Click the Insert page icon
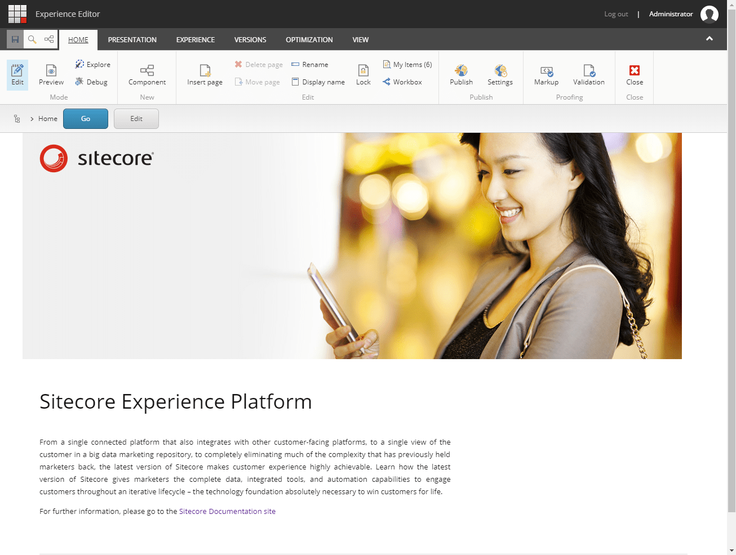The height and width of the screenshot is (555, 736). [205, 74]
